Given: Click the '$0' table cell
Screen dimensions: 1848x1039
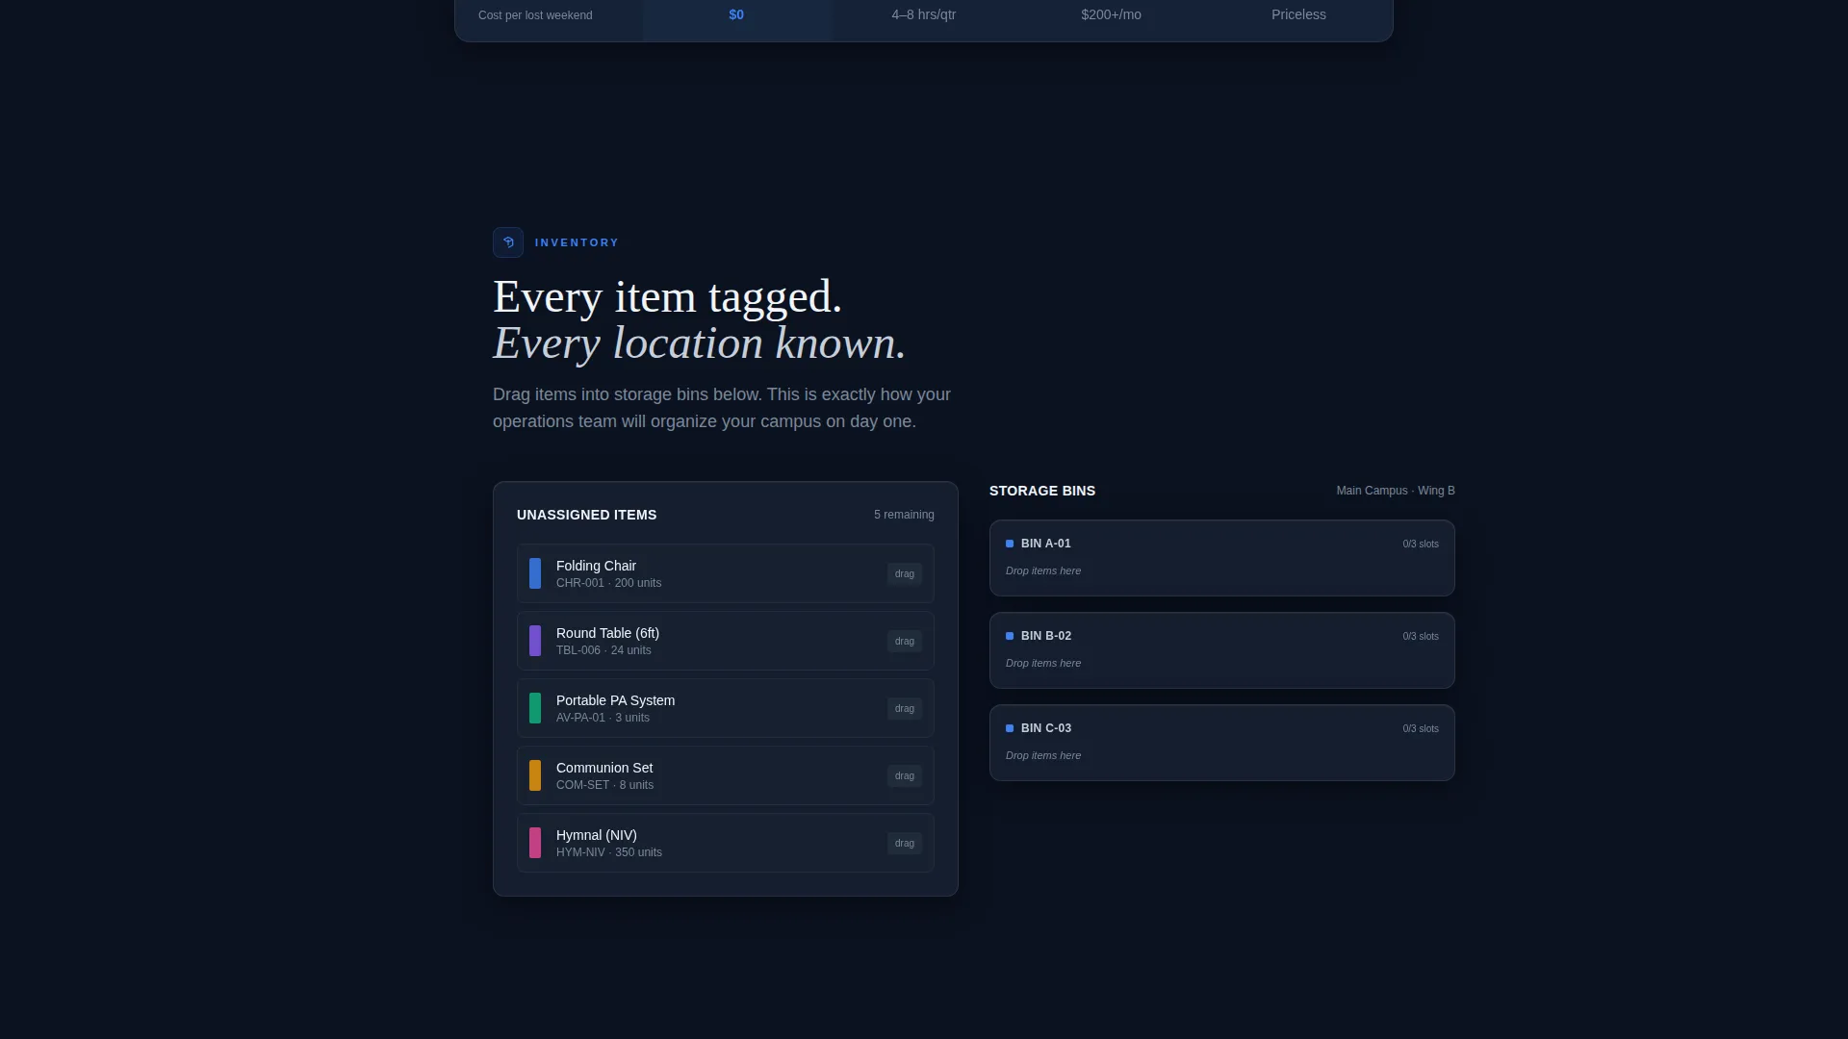Looking at the screenshot, I should 736,14.
